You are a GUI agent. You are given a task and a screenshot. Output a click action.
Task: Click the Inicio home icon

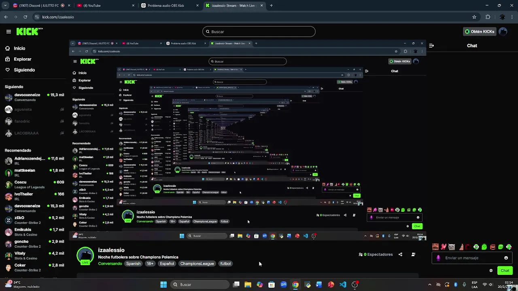(x=7, y=48)
